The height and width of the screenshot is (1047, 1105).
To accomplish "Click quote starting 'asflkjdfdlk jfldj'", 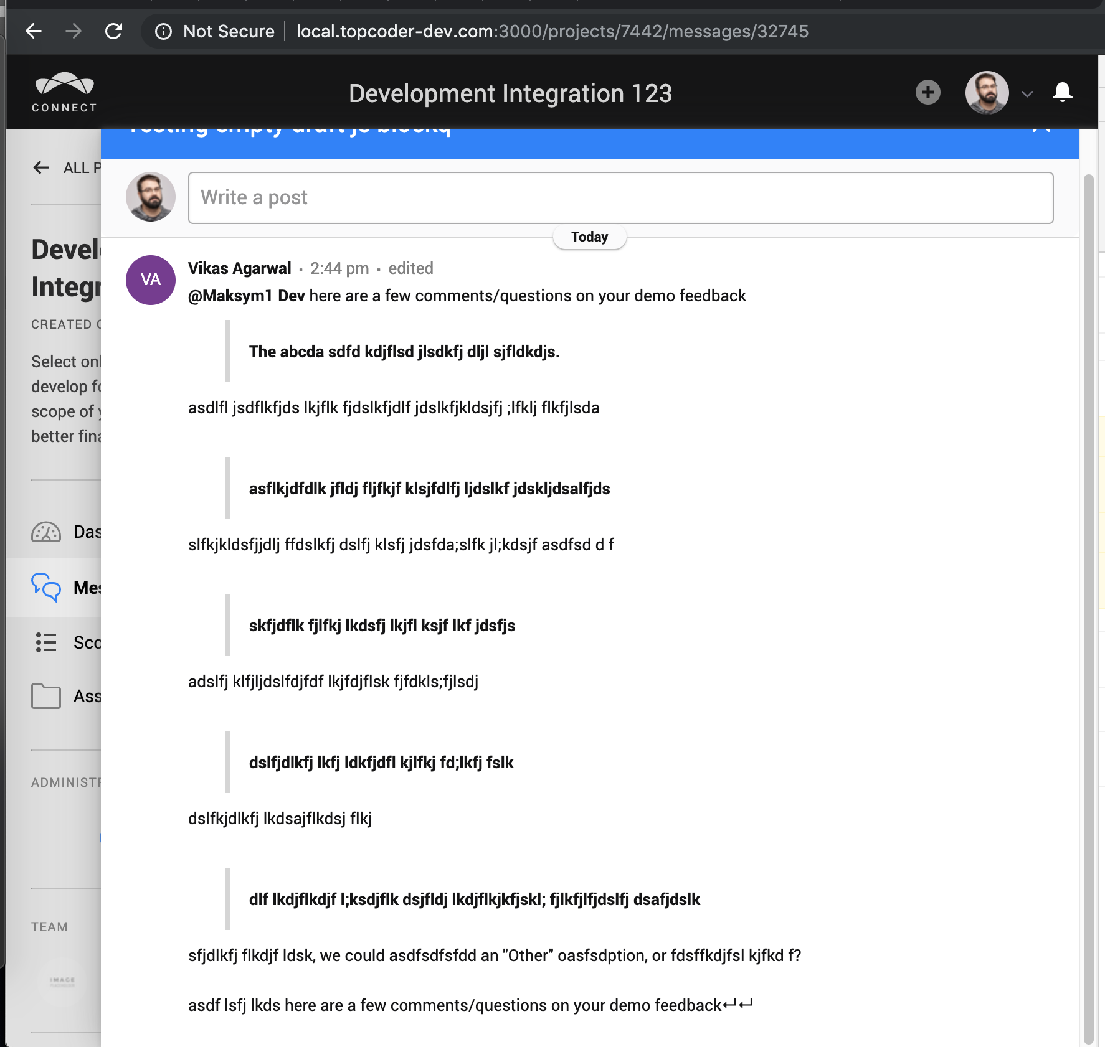I will [x=429, y=489].
